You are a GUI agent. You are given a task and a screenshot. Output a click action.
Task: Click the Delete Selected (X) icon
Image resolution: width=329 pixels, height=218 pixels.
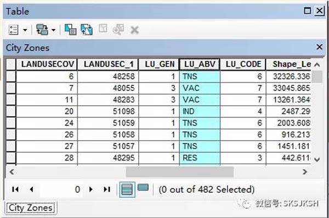click(x=134, y=30)
